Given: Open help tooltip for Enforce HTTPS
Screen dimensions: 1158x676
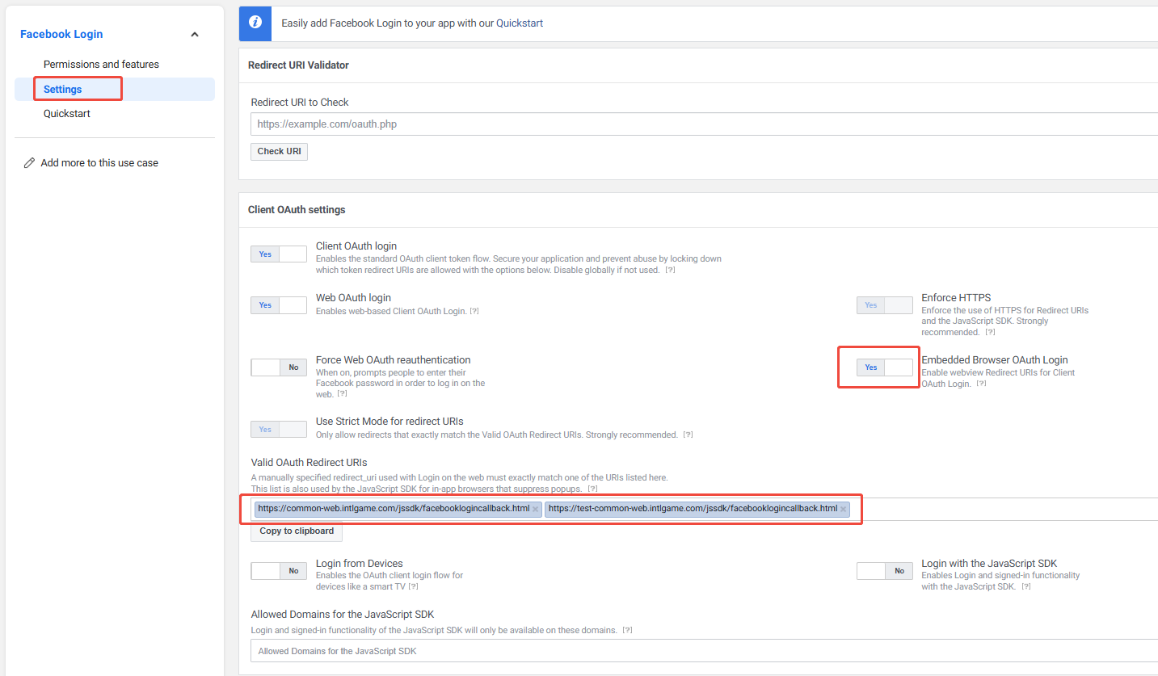Looking at the screenshot, I should pos(990,332).
